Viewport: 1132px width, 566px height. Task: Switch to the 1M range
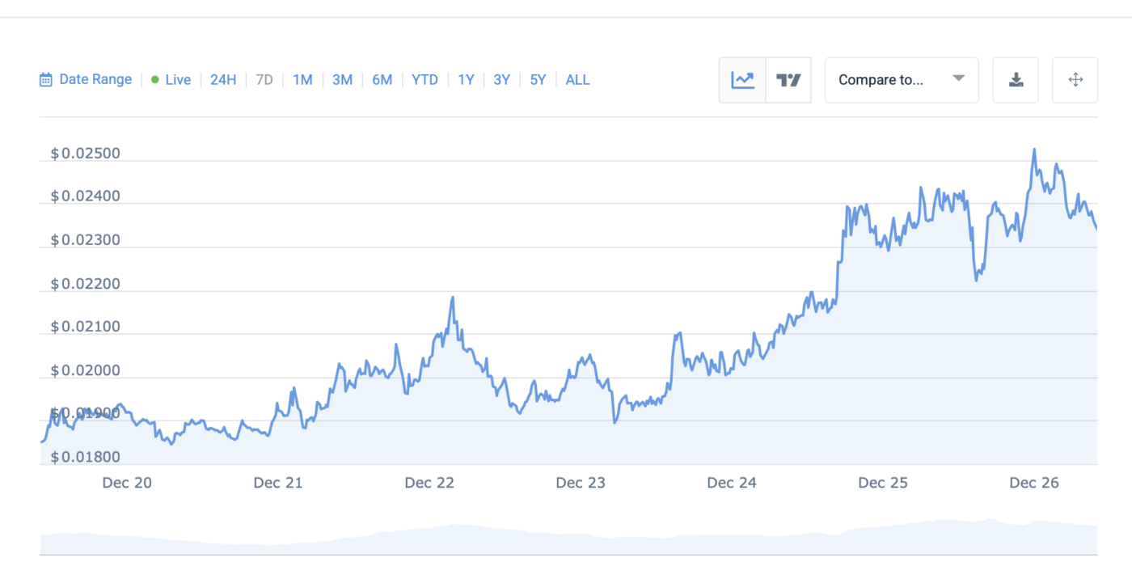[x=302, y=79]
